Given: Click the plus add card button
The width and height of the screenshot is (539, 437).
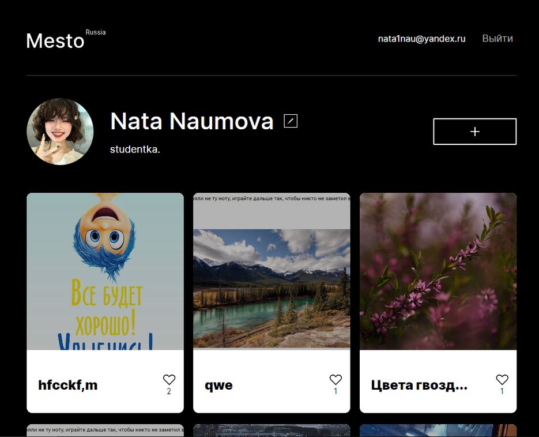Looking at the screenshot, I should pos(474,132).
